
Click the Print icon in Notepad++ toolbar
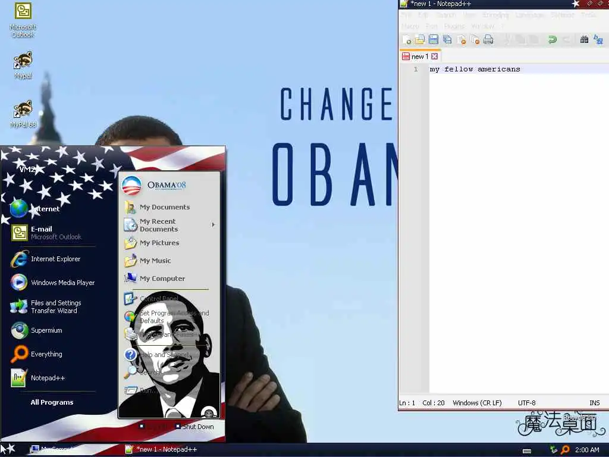pyautogui.click(x=488, y=39)
